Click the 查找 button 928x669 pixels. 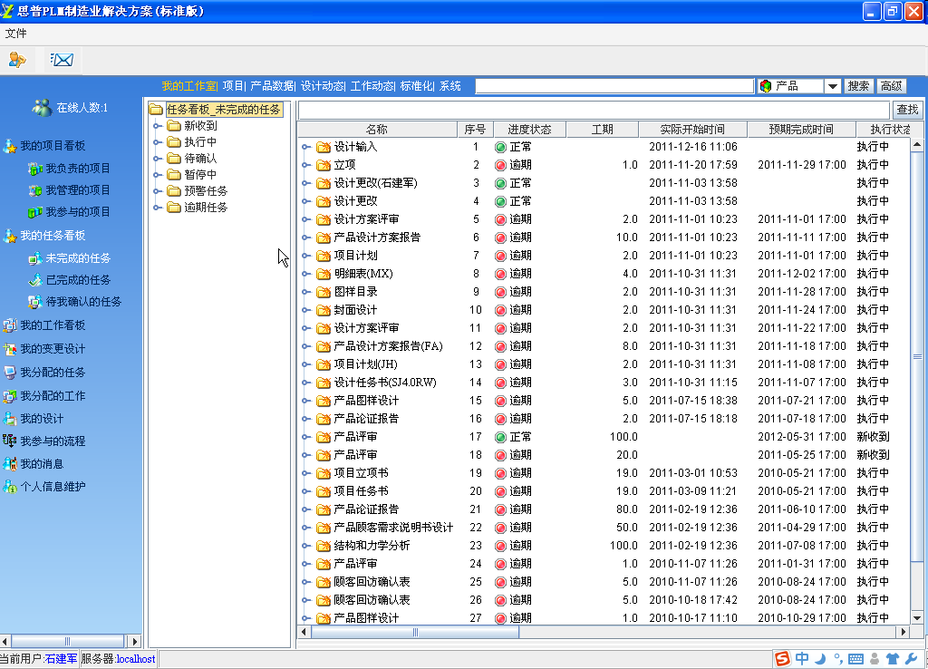[906, 110]
